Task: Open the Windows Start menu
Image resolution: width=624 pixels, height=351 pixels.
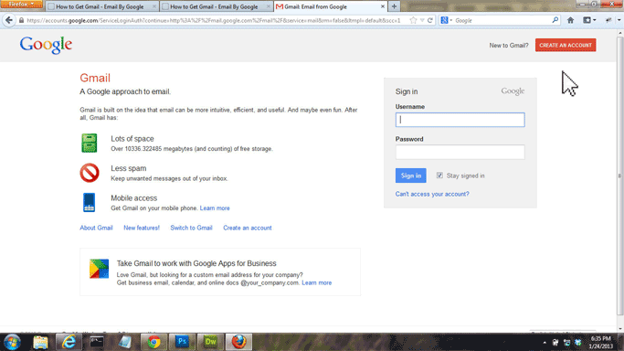Action: (12, 342)
